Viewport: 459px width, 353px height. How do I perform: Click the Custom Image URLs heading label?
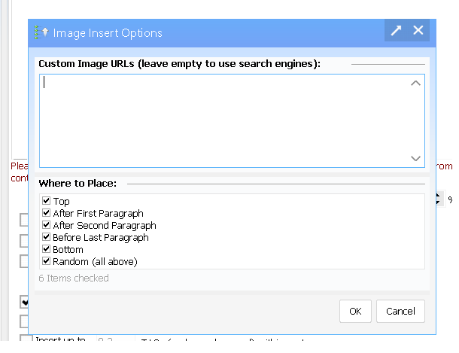pos(179,64)
